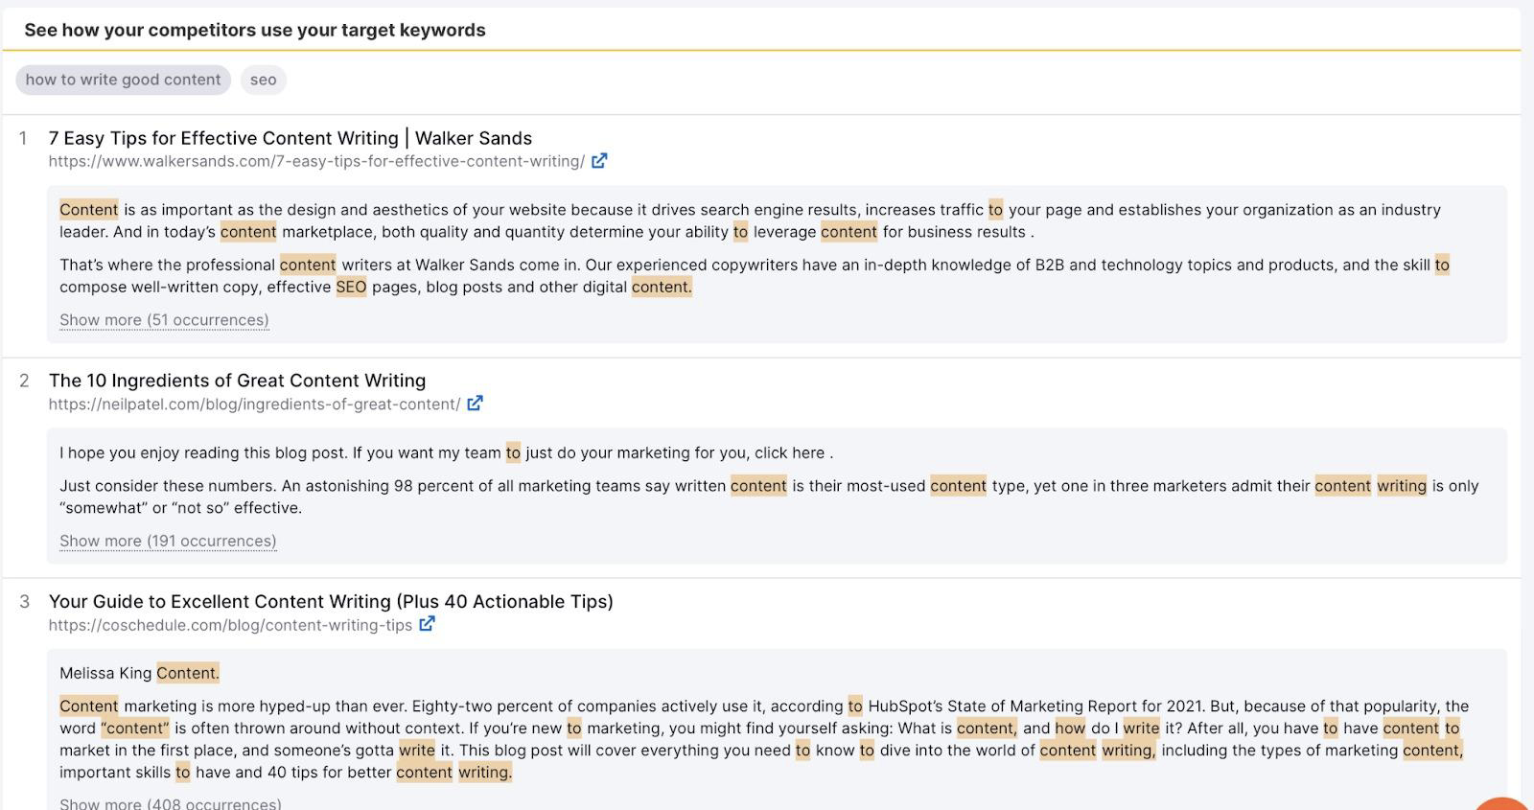Open 'Your Guide to Excellent Content Writing' title
The height and width of the screenshot is (810, 1534).
click(331, 601)
